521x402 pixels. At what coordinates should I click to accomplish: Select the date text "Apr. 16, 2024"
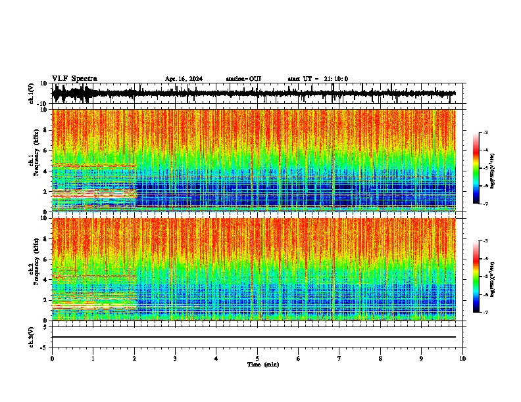point(184,79)
